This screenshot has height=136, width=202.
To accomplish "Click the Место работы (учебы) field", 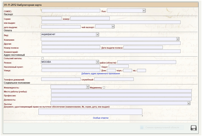I will [121, 91].
